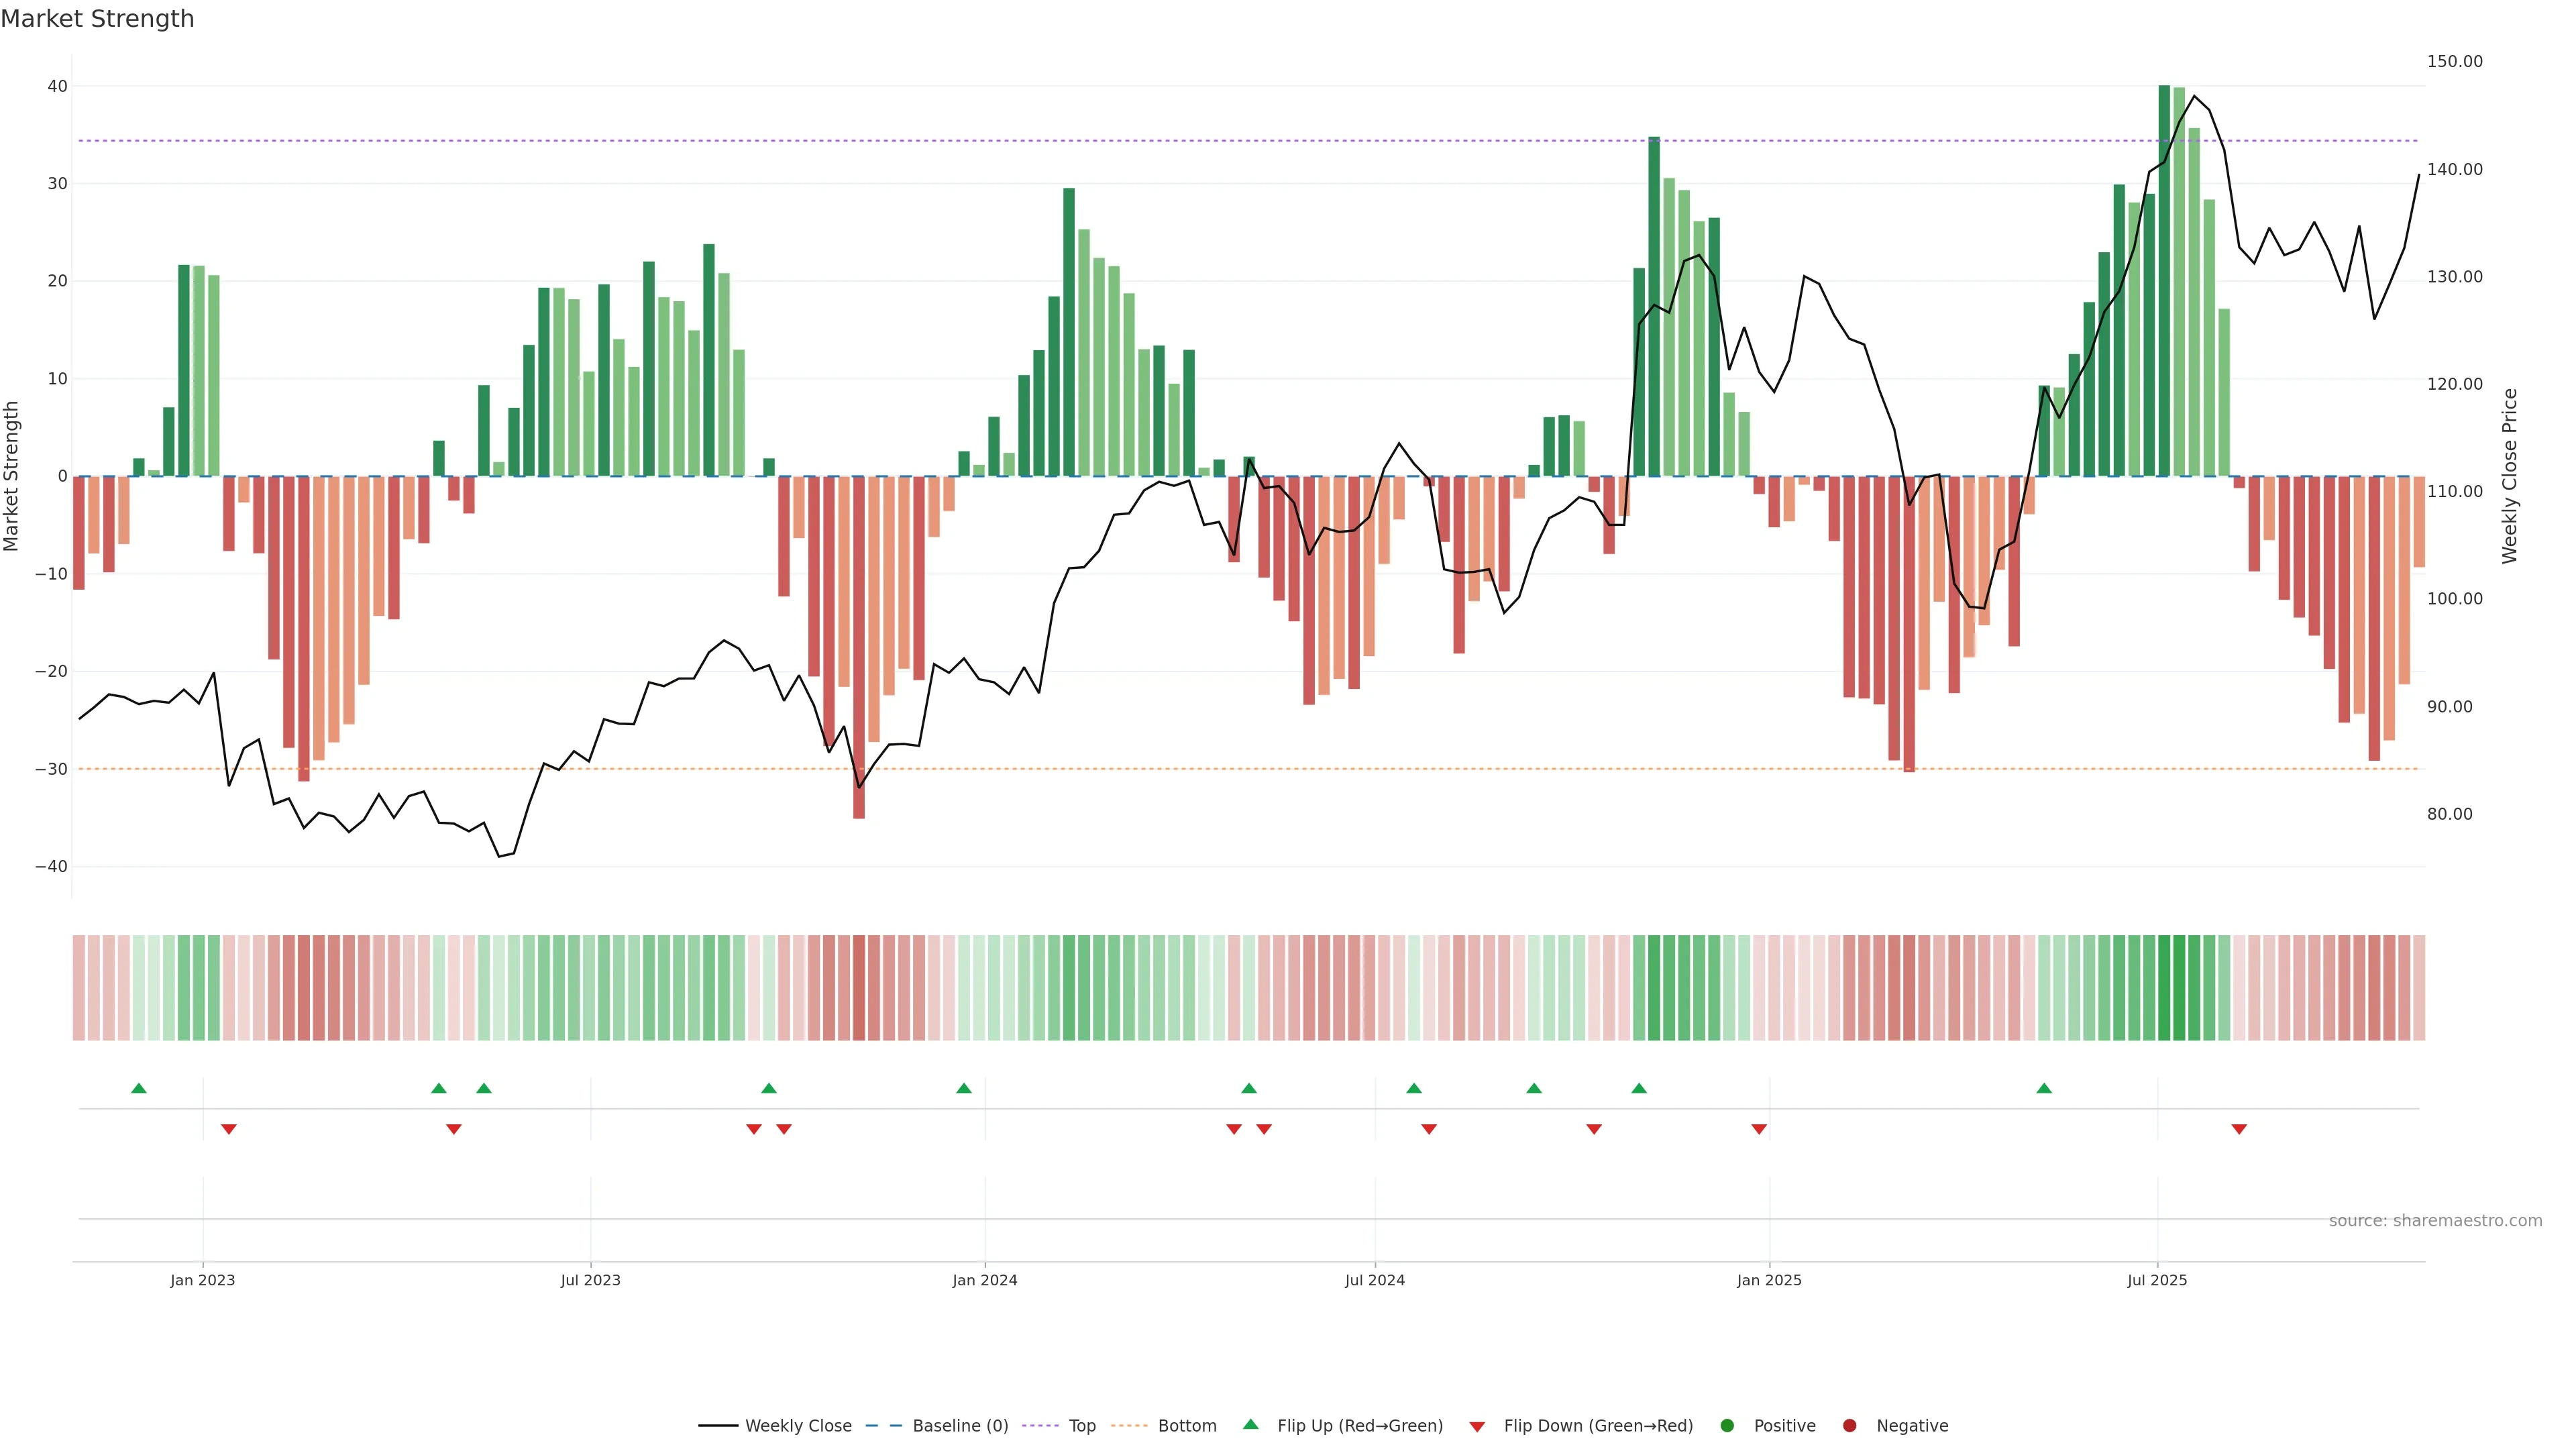Click the dark red Negative circle legend icon
This screenshot has width=2576, height=1449.
tap(1849, 1425)
